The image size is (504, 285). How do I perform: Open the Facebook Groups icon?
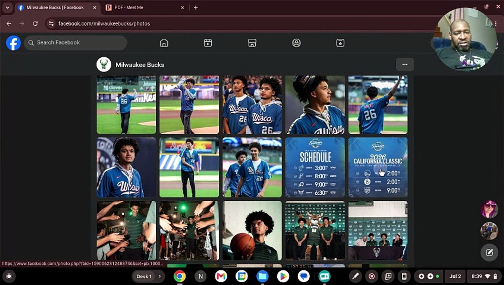tap(296, 43)
